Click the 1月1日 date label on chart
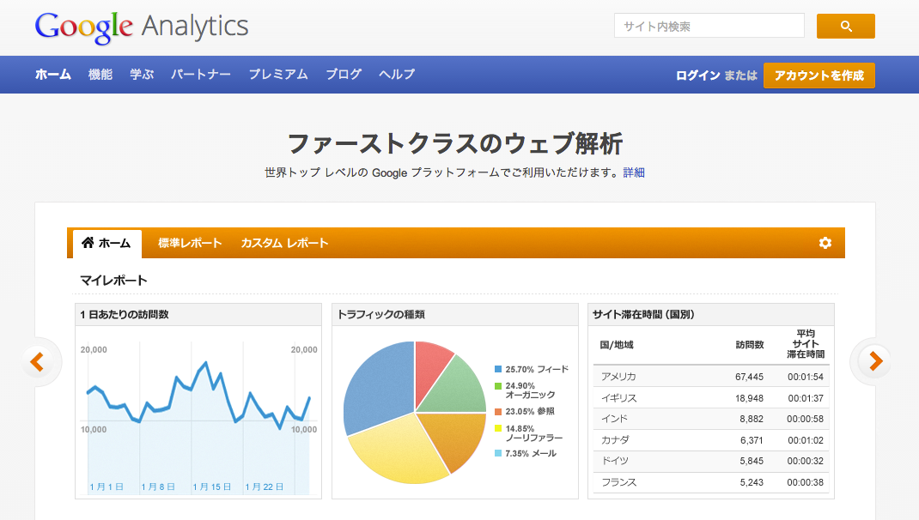The image size is (919, 520). (107, 487)
